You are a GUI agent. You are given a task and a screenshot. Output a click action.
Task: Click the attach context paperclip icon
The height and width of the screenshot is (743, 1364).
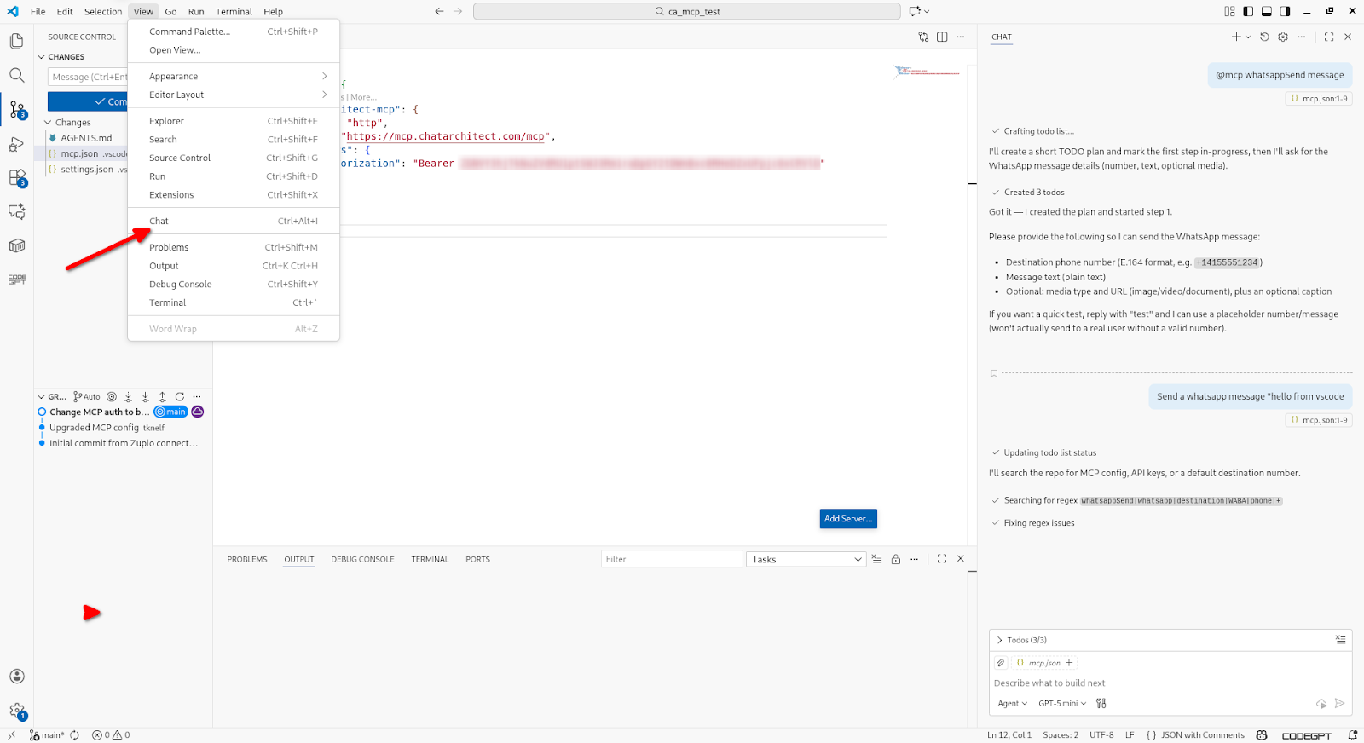pyautogui.click(x=1002, y=663)
